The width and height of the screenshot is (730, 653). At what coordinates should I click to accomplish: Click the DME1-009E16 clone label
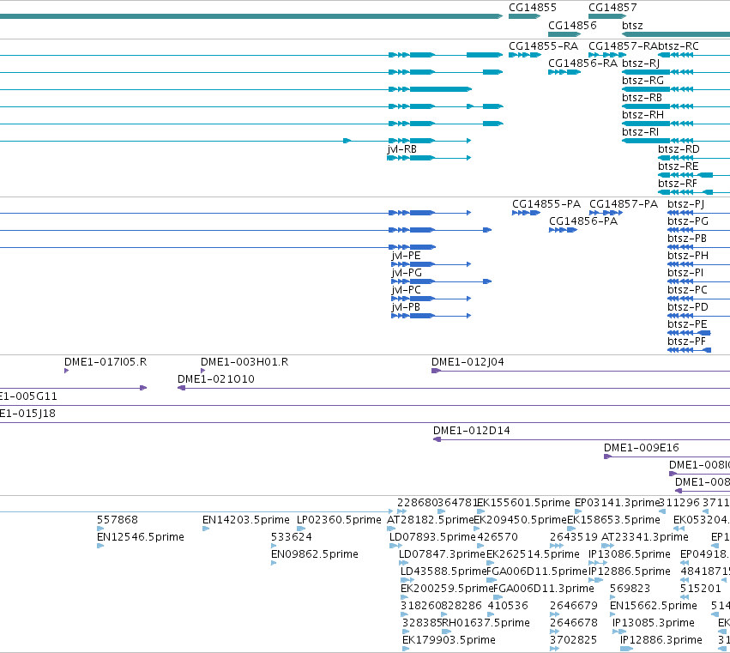[x=642, y=448]
